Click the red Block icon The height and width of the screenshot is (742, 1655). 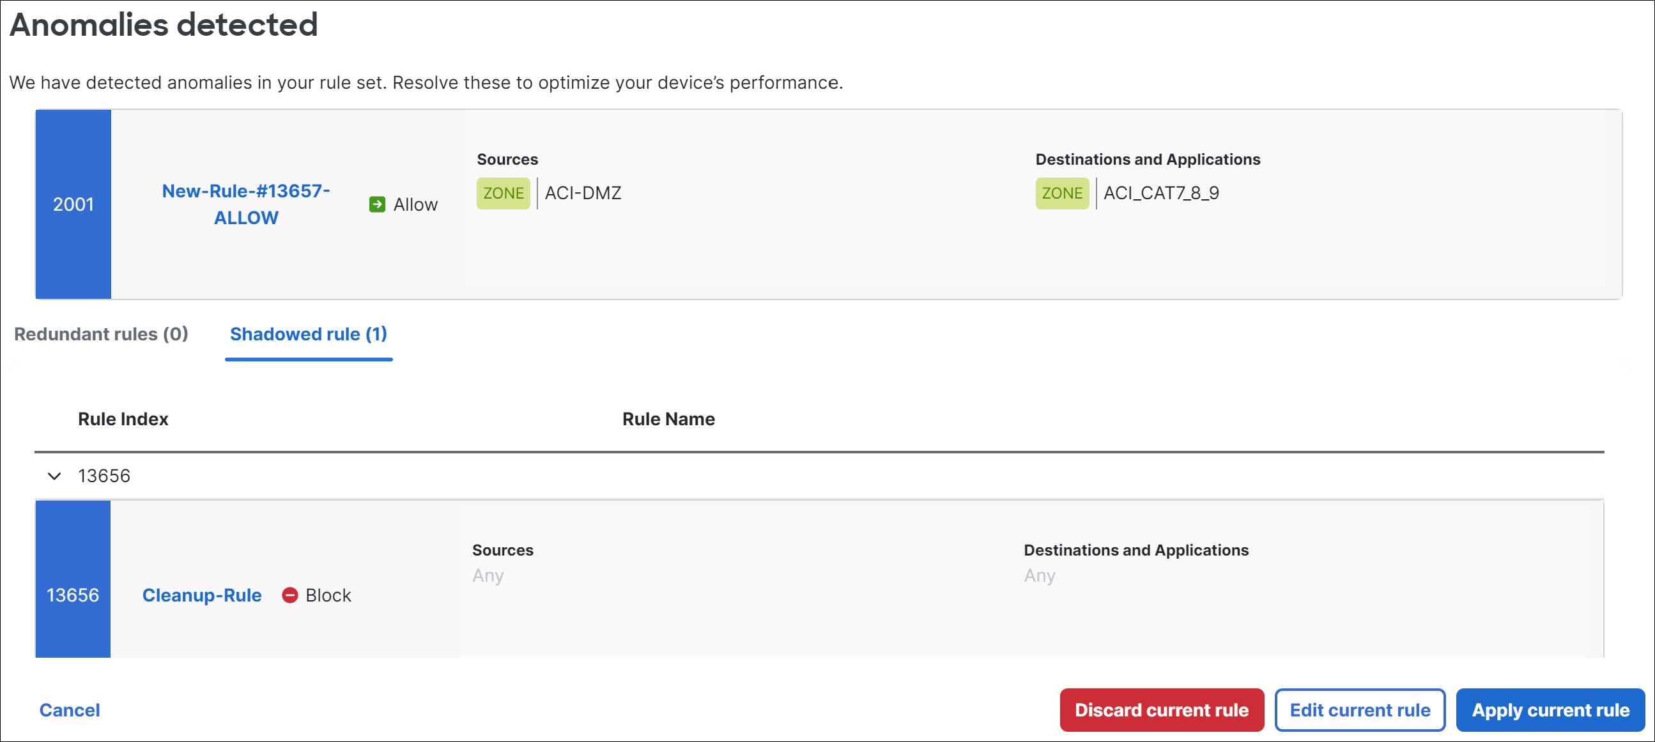click(x=289, y=595)
